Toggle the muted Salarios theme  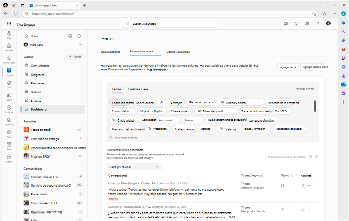coord(228,129)
